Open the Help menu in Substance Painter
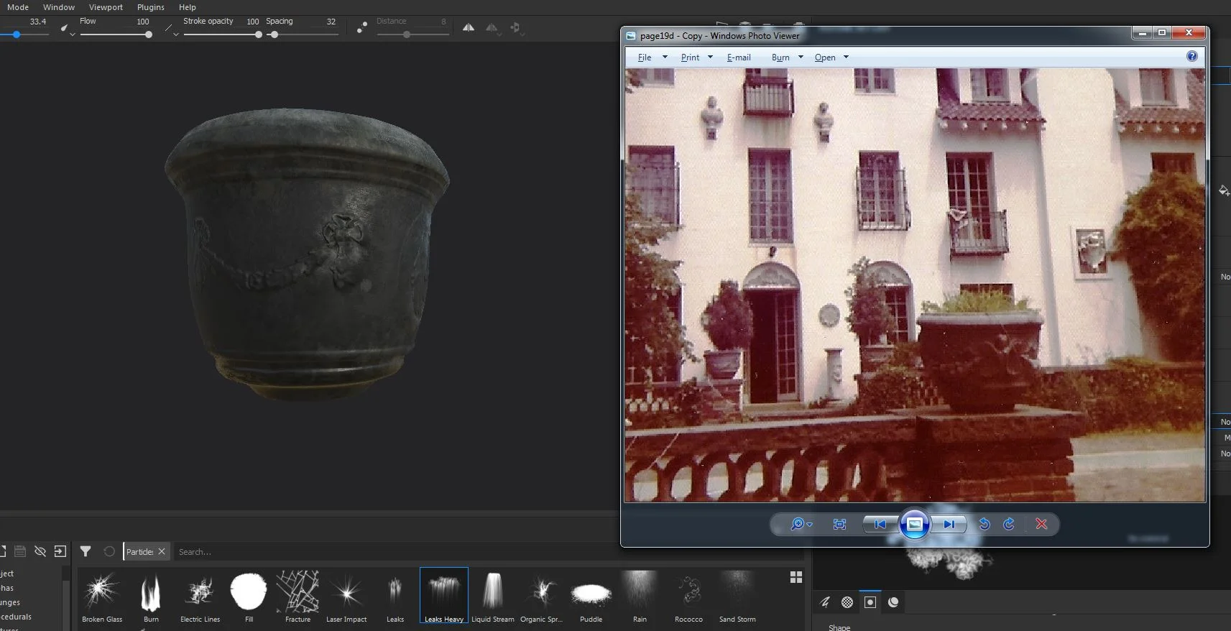 point(188,7)
